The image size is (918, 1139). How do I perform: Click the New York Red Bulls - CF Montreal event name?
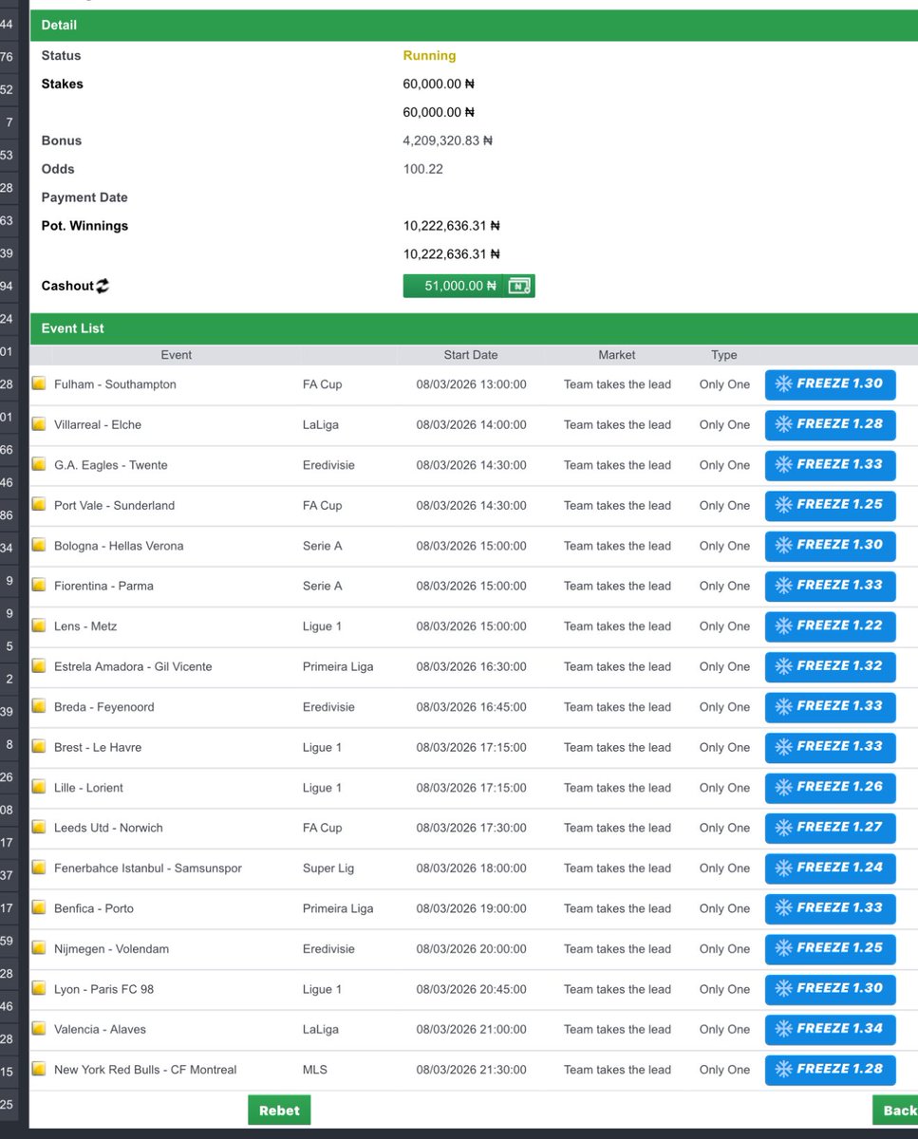pyautogui.click(x=145, y=1070)
